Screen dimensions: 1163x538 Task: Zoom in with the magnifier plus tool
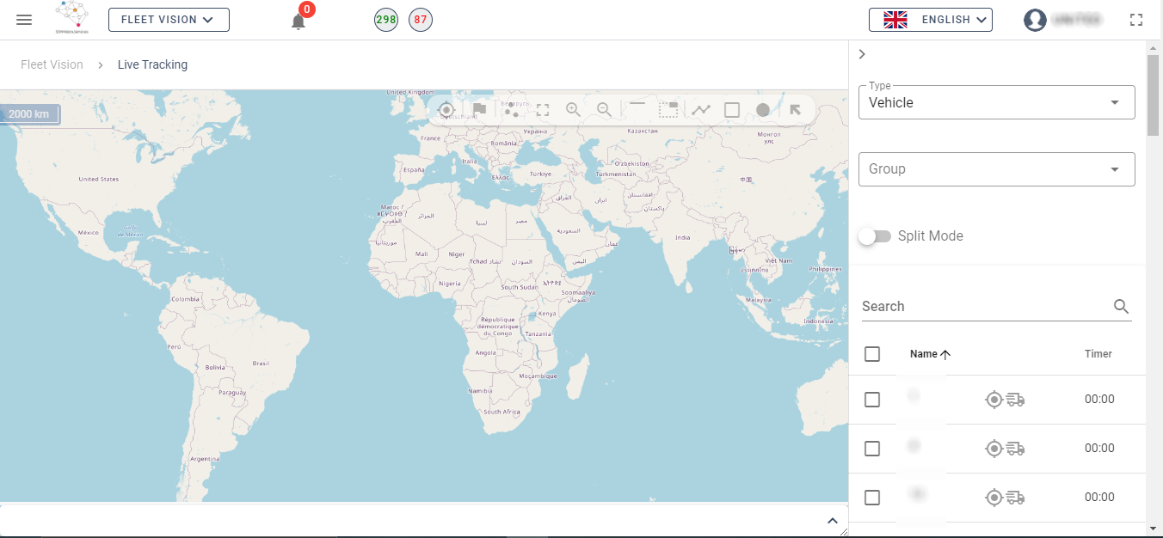pos(573,109)
